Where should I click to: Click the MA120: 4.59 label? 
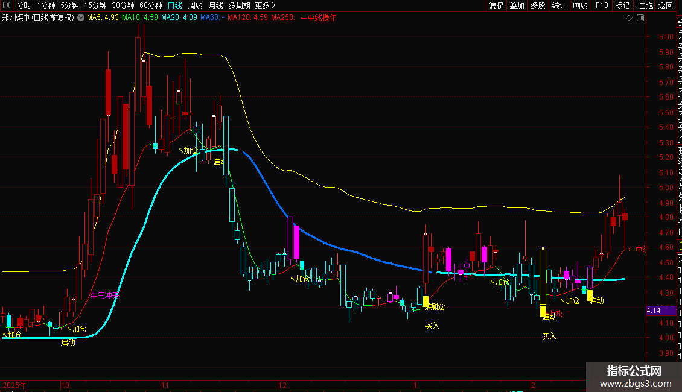coord(247,18)
